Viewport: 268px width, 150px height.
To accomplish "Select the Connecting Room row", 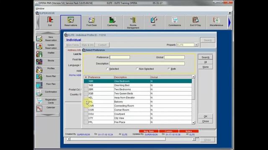I will 138,106.
